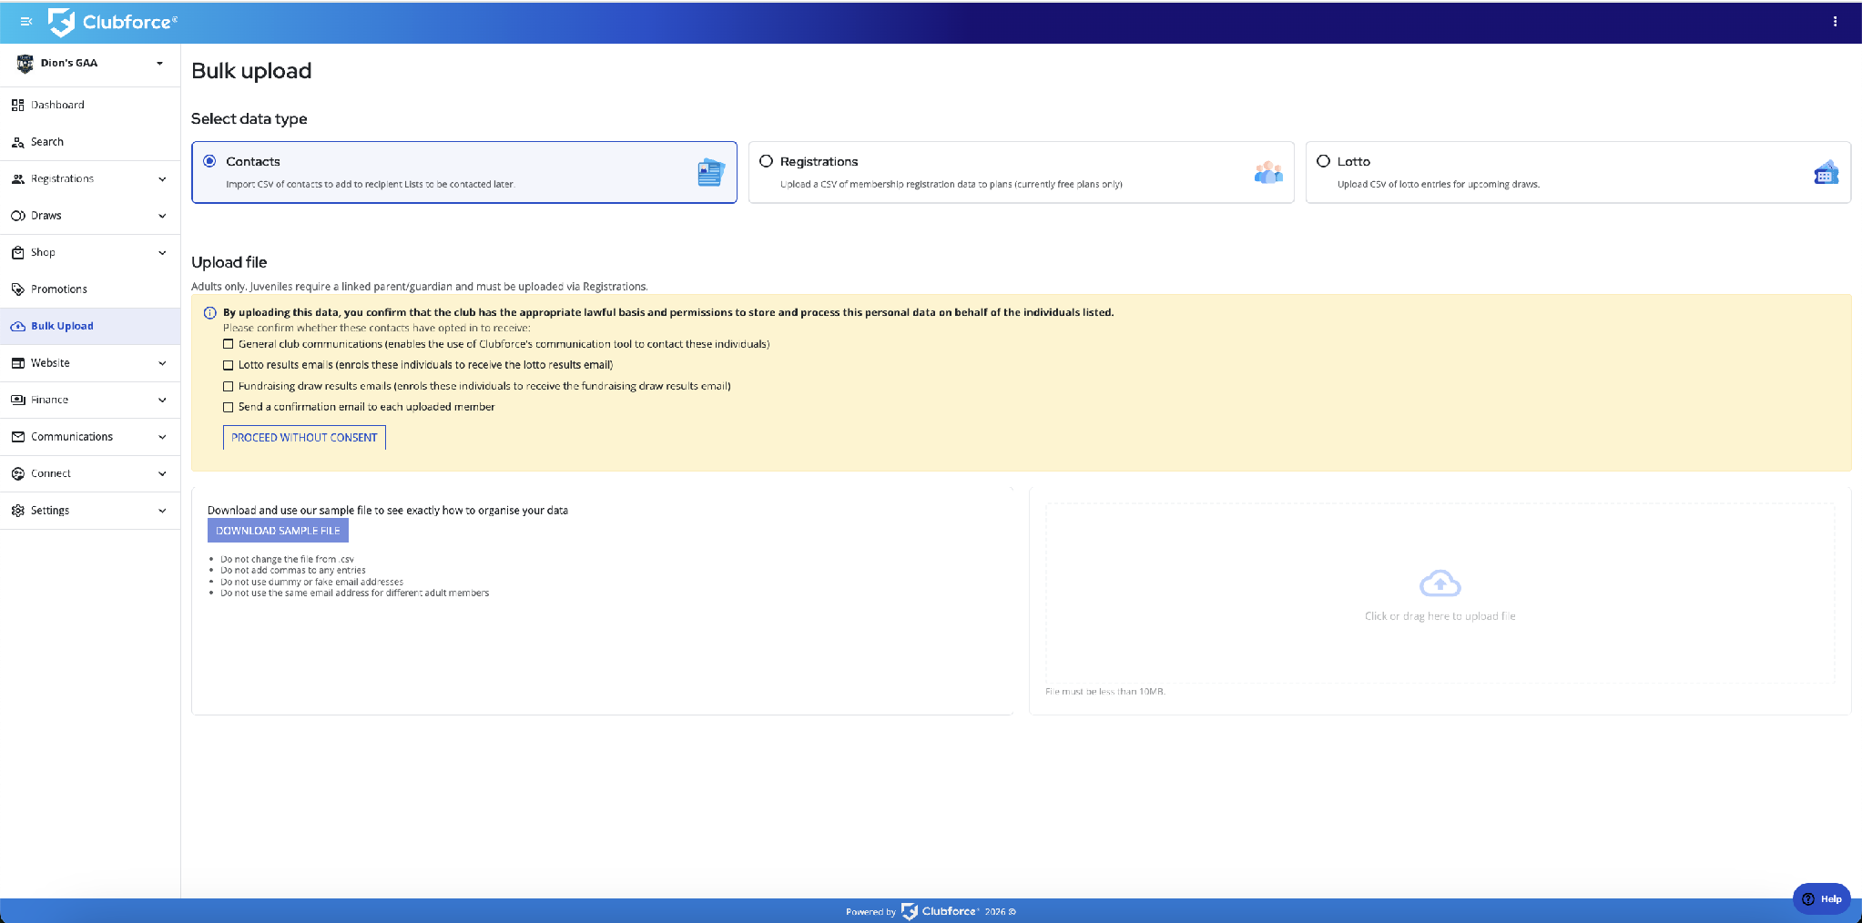Click the Lotto card calendar icon

(x=1826, y=172)
